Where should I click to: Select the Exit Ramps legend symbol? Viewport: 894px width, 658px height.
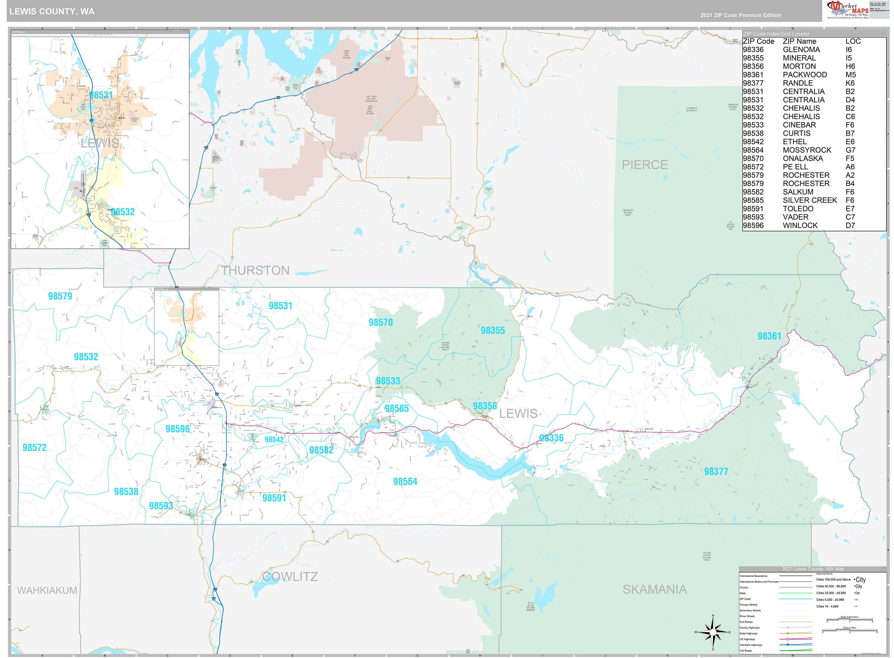pos(796,622)
